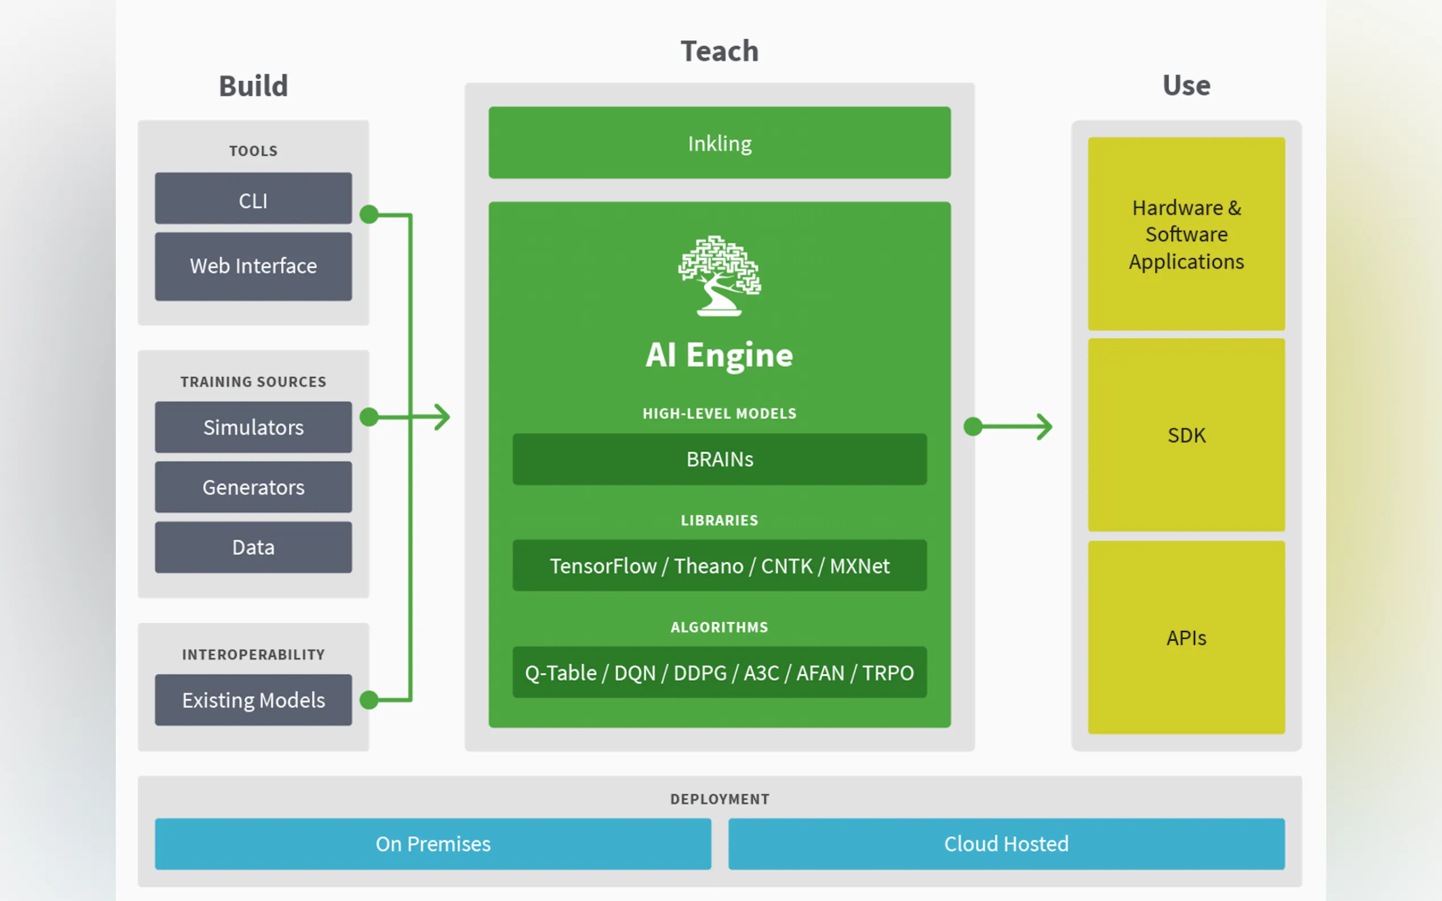Click the Simulators training source
The height and width of the screenshot is (901, 1442).
253,427
